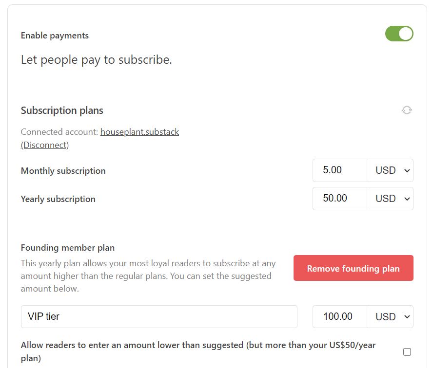Open the Monthly subscription currency dropdown
The width and height of the screenshot is (433, 368).
click(x=390, y=170)
